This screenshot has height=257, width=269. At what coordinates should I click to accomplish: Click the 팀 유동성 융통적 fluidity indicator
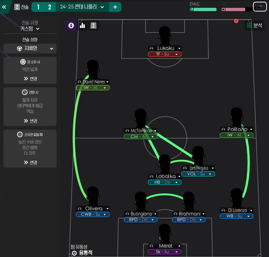(82, 250)
